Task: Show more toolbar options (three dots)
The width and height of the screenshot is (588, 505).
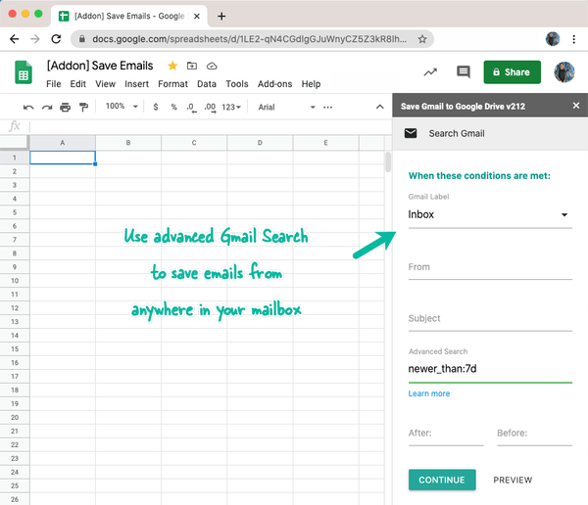Action: coord(327,108)
